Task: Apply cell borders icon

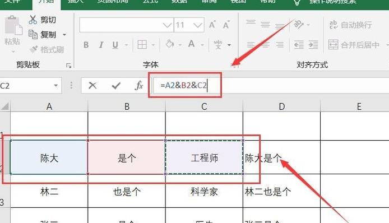Action: (x=142, y=45)
